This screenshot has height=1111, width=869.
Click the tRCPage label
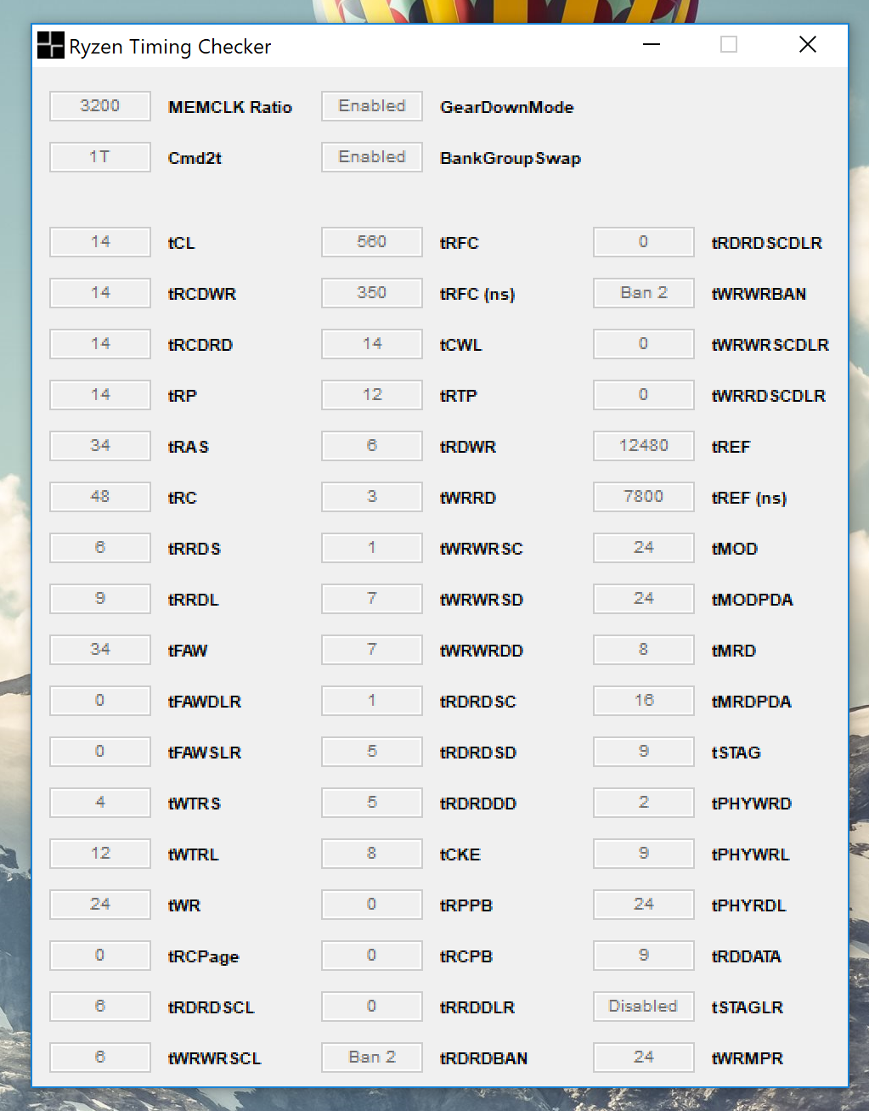click(x=204, y=957)
